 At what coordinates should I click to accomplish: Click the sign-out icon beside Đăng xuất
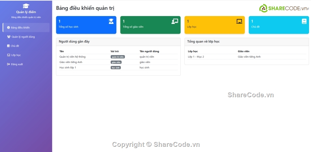pos(9,64)
